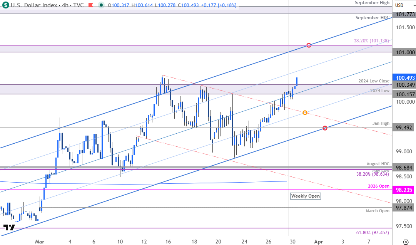Click the 100.157 price label
This screenshot has width=416, height=245.
pyautogui.click(x=404, y=94)
